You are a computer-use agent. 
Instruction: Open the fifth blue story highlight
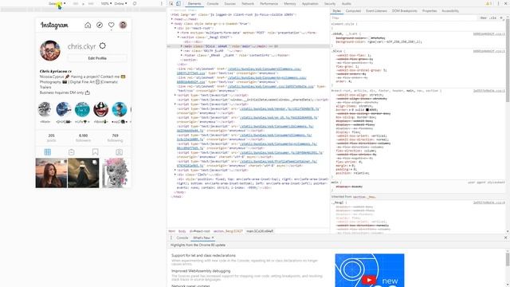point(120,109)
